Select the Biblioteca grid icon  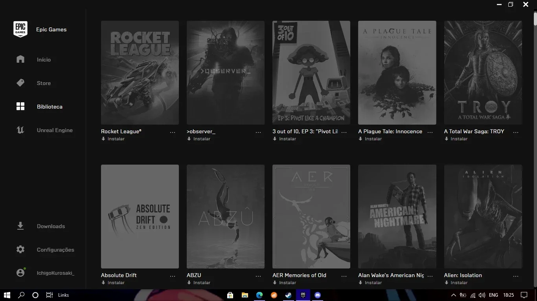click(20, 107)
